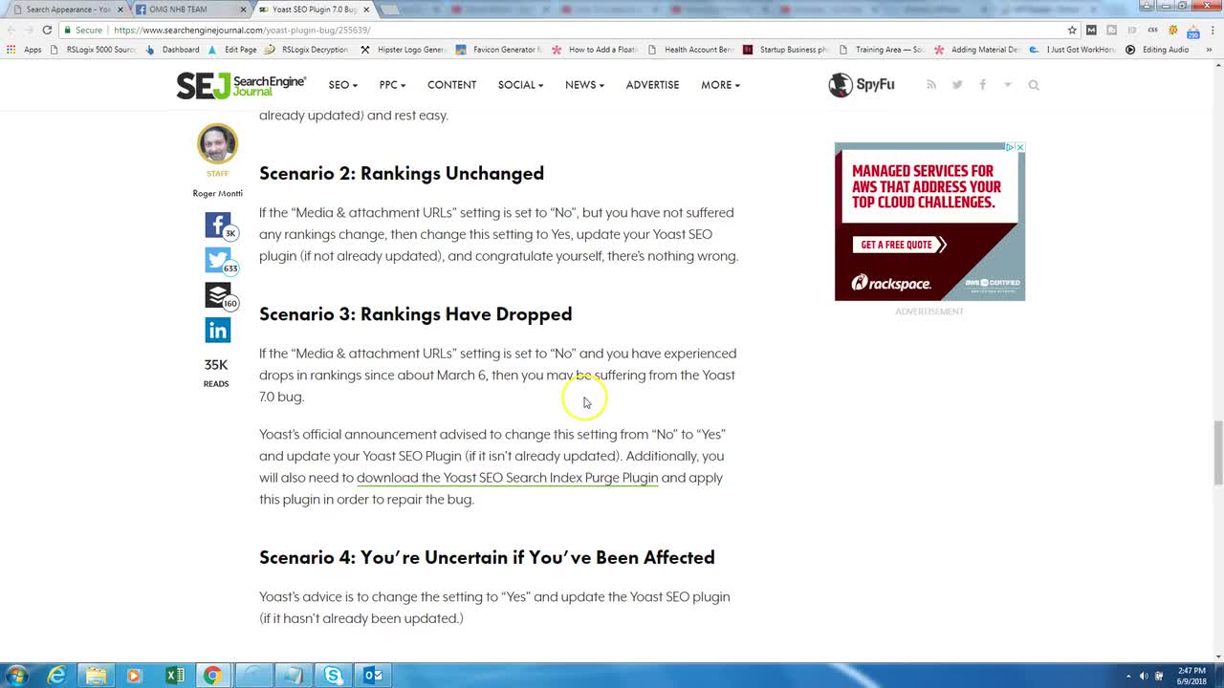The width and height of the screenshot is (1224, 688).
Task: Share via Buffer icon with 160 count
Action: click(219, 296)
